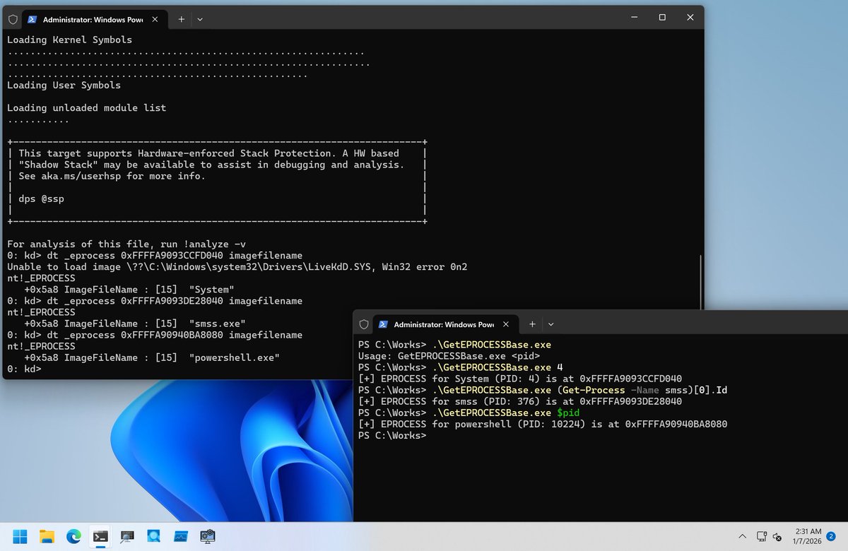
Task: Click the 'dps @ssp' line
Action: pos(41,199)
